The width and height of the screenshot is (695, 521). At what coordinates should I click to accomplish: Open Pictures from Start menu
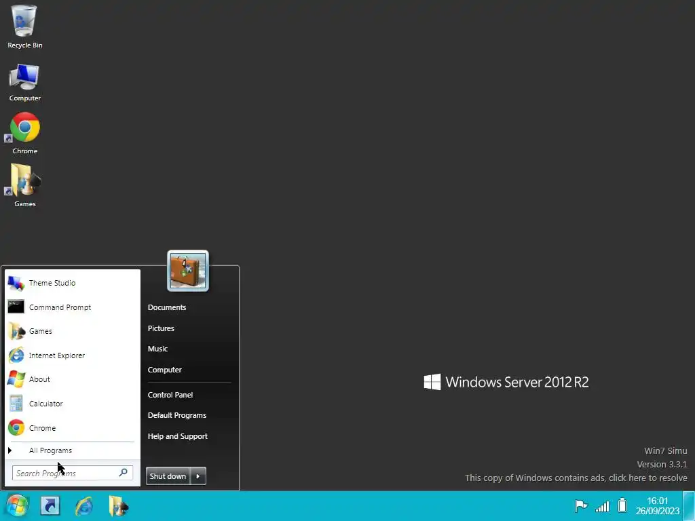[161, 328]
